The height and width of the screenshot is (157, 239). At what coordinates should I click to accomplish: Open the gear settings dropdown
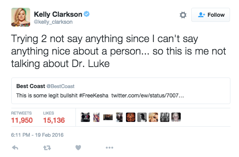tap(183, 15)
